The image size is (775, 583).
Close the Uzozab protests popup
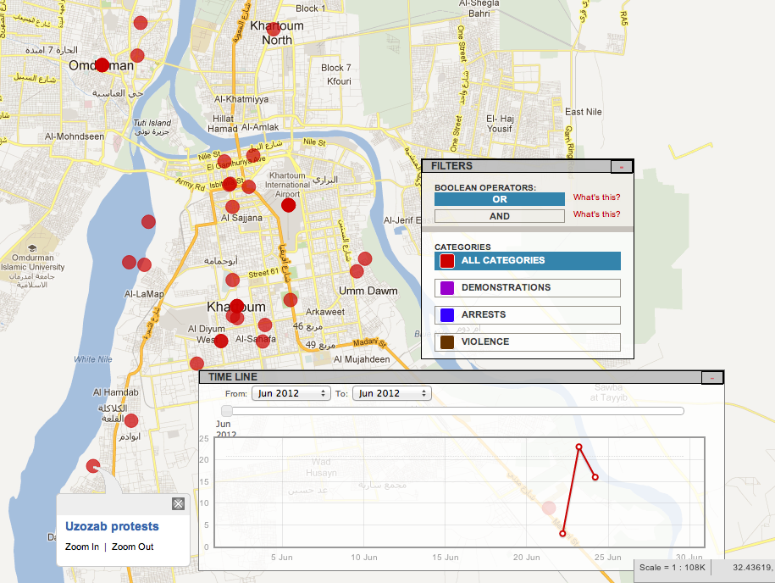point(178,504)
